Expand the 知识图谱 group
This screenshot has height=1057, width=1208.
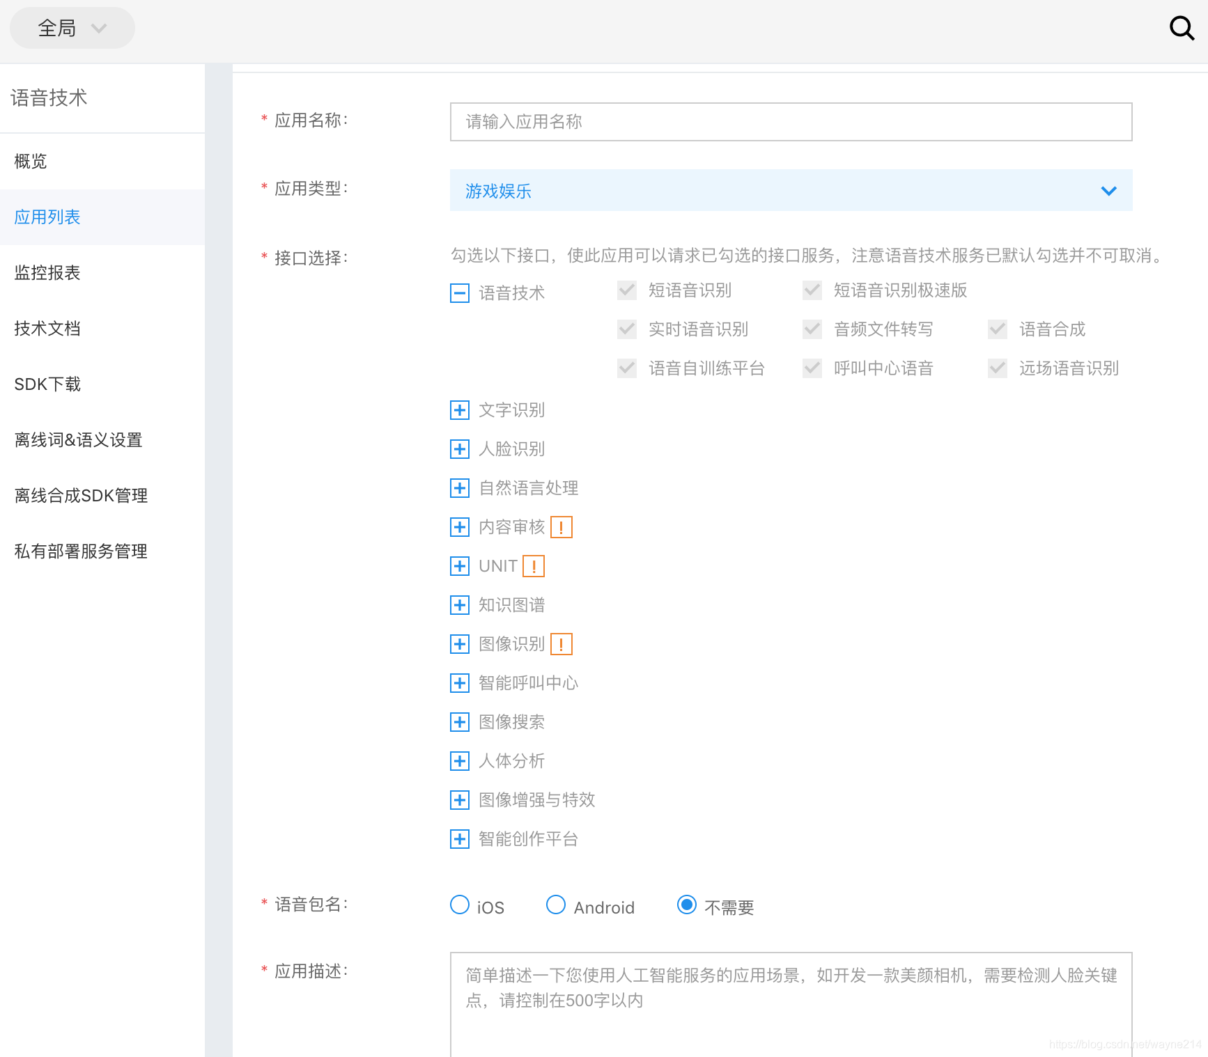click(460, 605)
